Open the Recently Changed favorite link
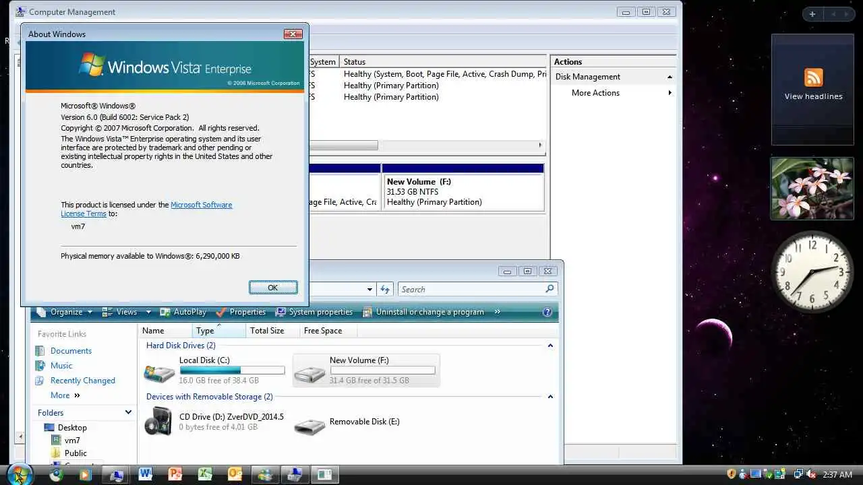The width and height of the screenshot is (863, 485). (82, 381)
